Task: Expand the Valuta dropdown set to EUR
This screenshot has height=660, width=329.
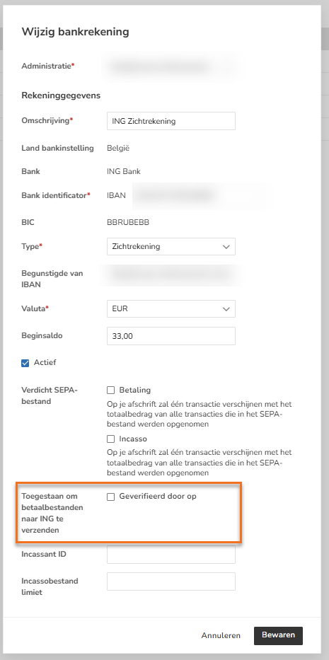Action: coord(171,309)
